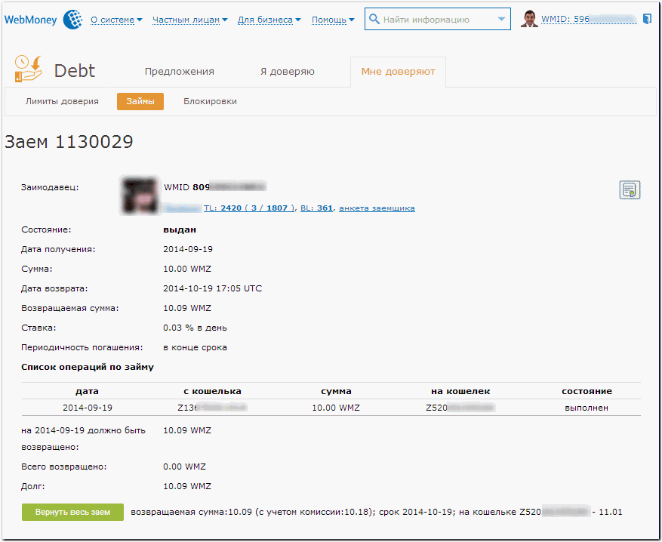Click the 'Заем 1130029' heading
662x542 pixels.
69,142
